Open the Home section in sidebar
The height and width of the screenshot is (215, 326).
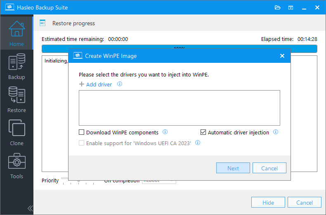coord(17,33)
